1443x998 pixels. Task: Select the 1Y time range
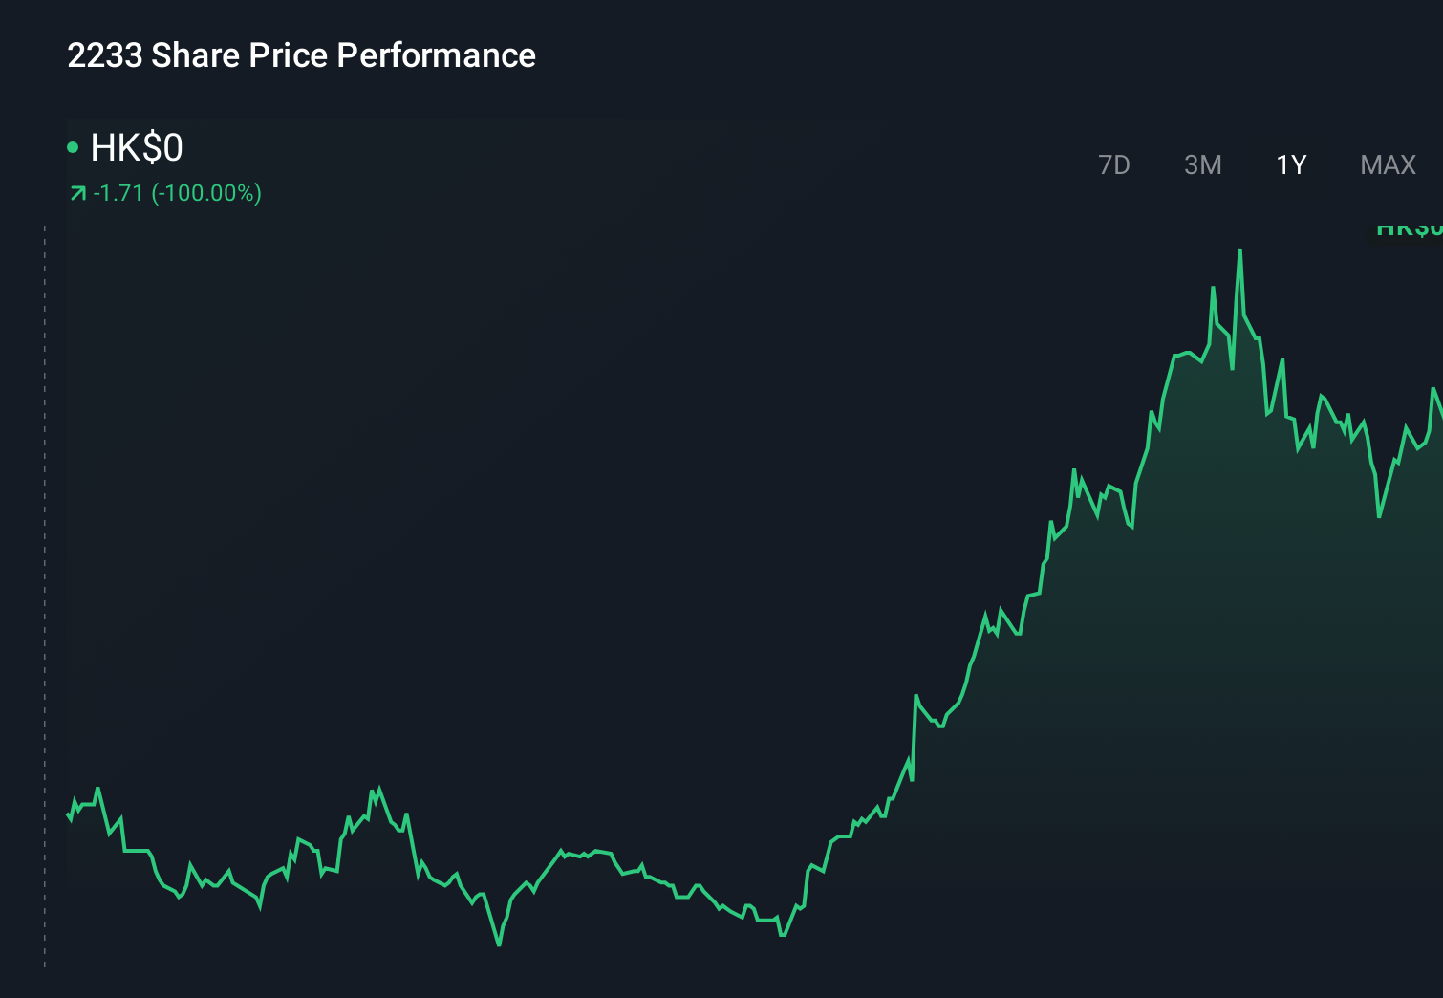pos(1290,164)
